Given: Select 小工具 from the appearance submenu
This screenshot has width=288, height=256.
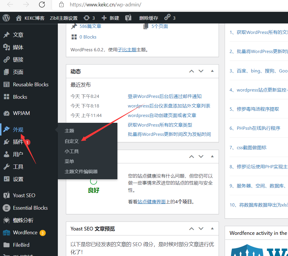Looking at the screenshot, I should (72, 151).
